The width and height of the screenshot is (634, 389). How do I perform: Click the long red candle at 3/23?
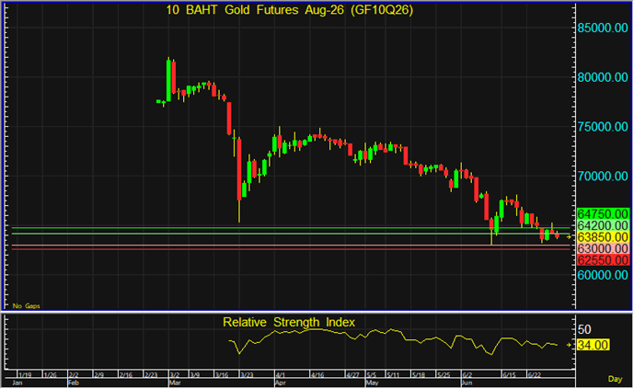click(x=239, y=169)
